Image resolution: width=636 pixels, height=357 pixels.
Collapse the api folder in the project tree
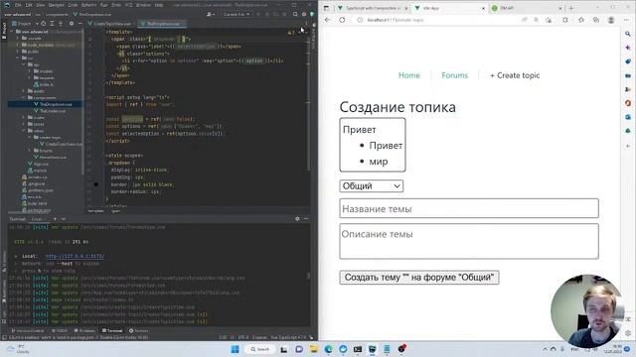coord(24,64)
